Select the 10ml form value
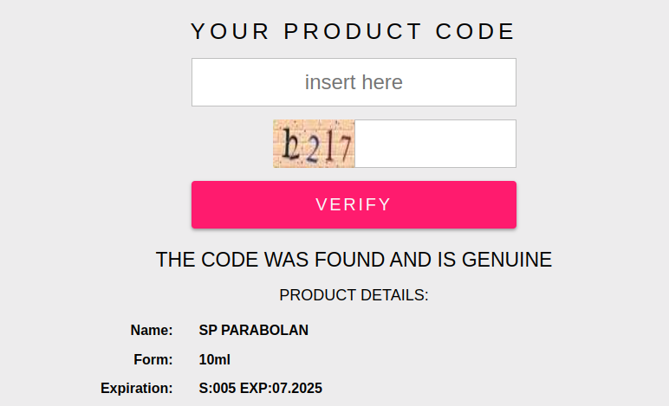Screen dimensions: 669x406 click(x=215, y=359)
